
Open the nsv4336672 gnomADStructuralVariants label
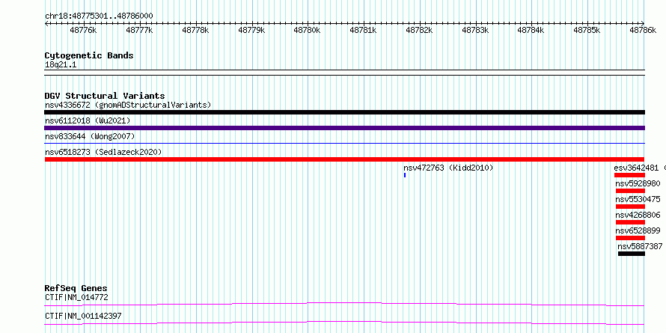point(128,105)
